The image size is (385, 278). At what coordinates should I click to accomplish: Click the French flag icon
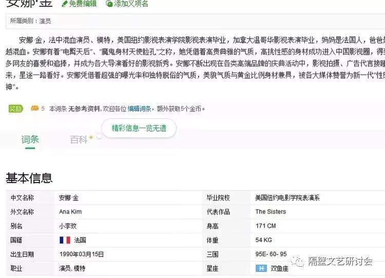pos(65,240)
